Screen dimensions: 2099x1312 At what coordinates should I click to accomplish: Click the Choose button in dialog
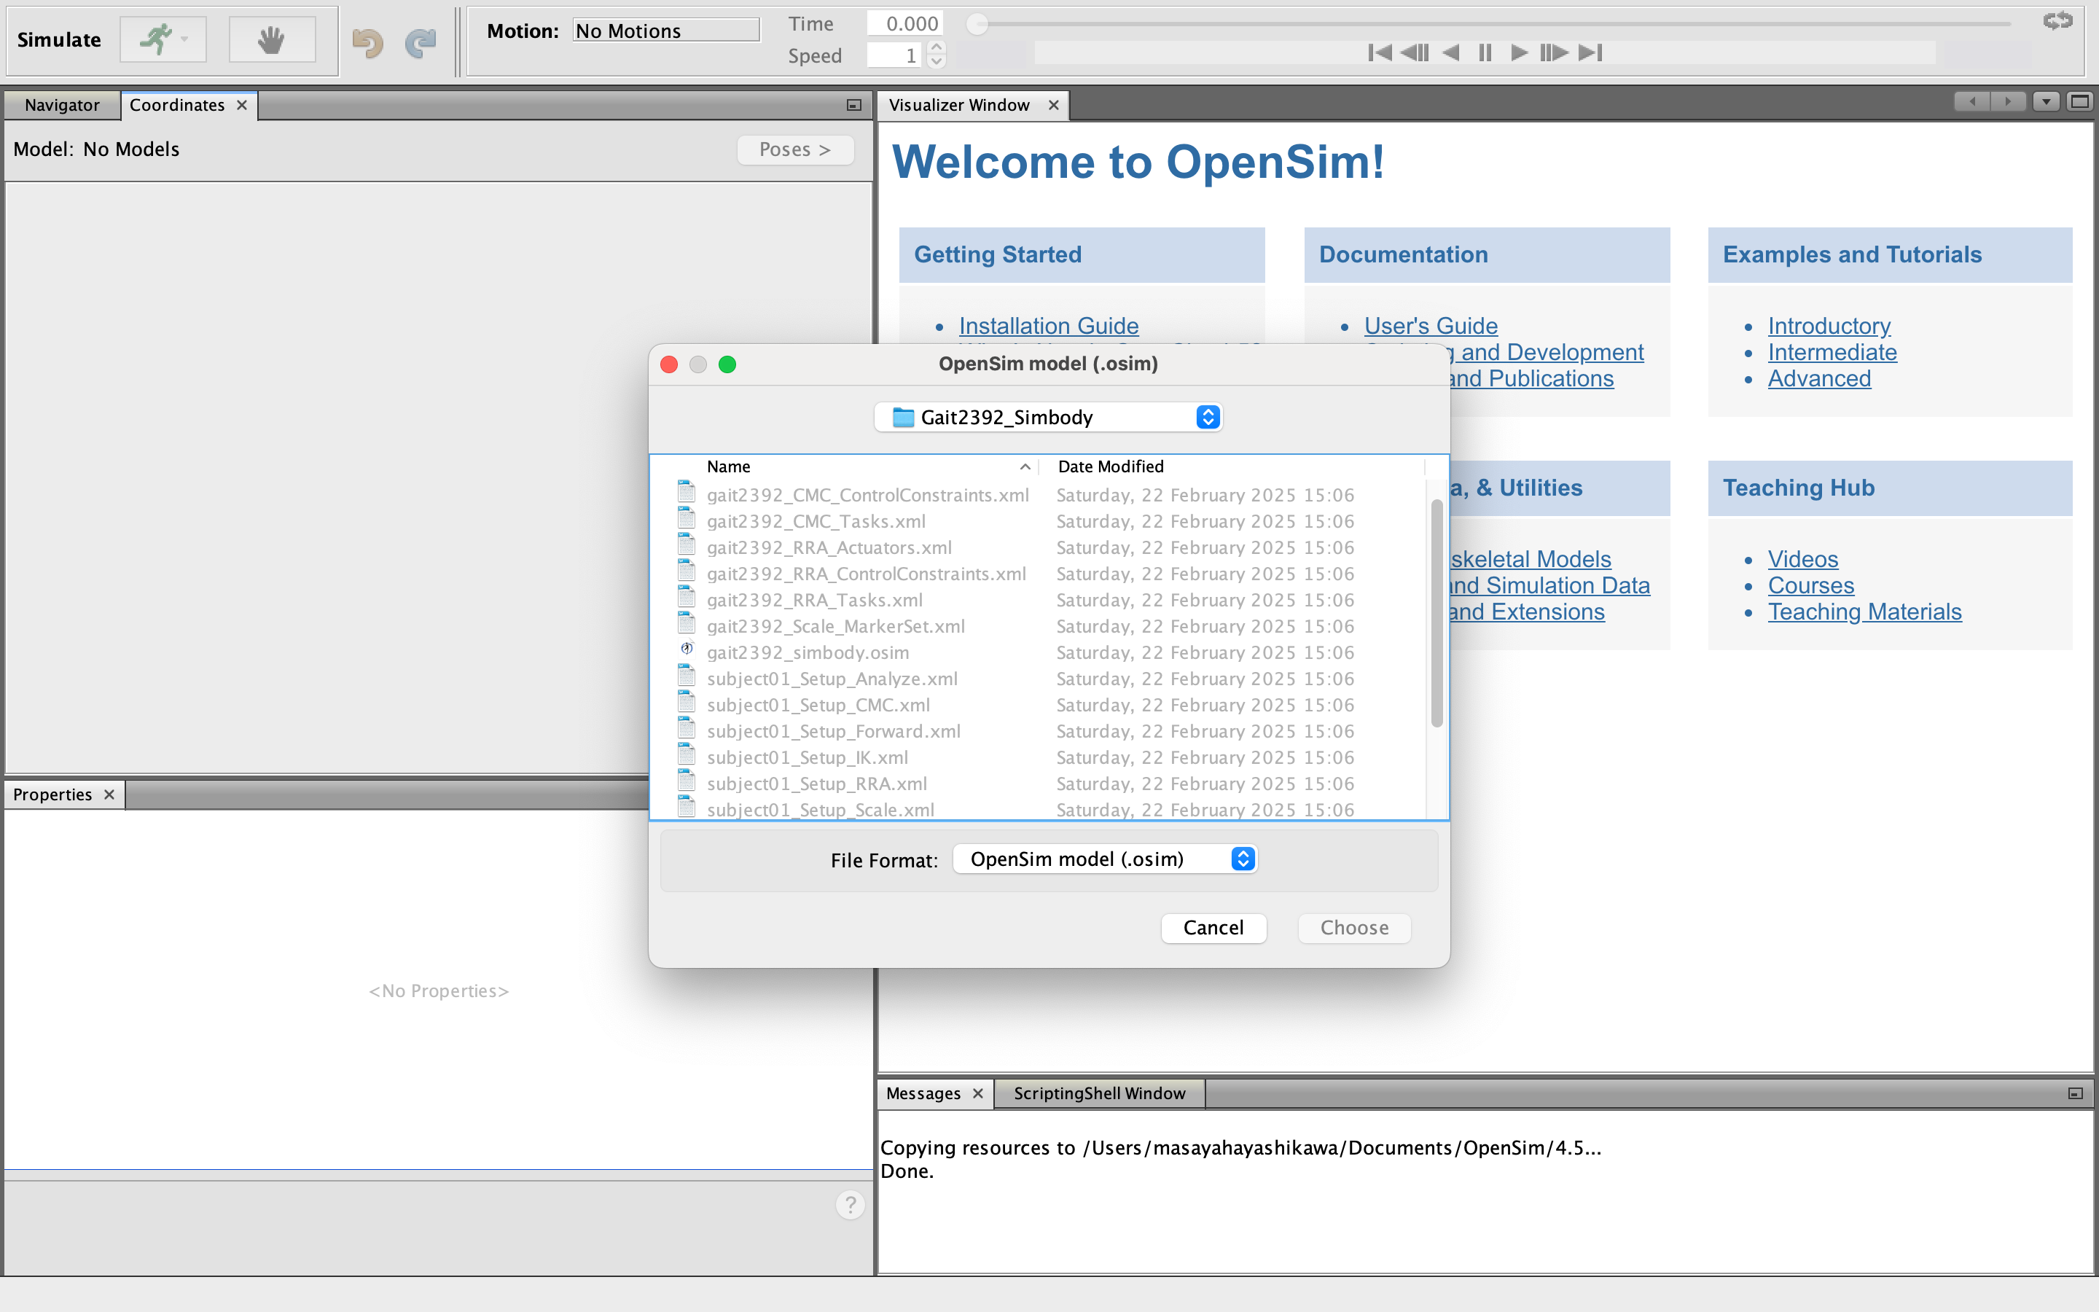pyautogui.click(x=1354, y=928)
